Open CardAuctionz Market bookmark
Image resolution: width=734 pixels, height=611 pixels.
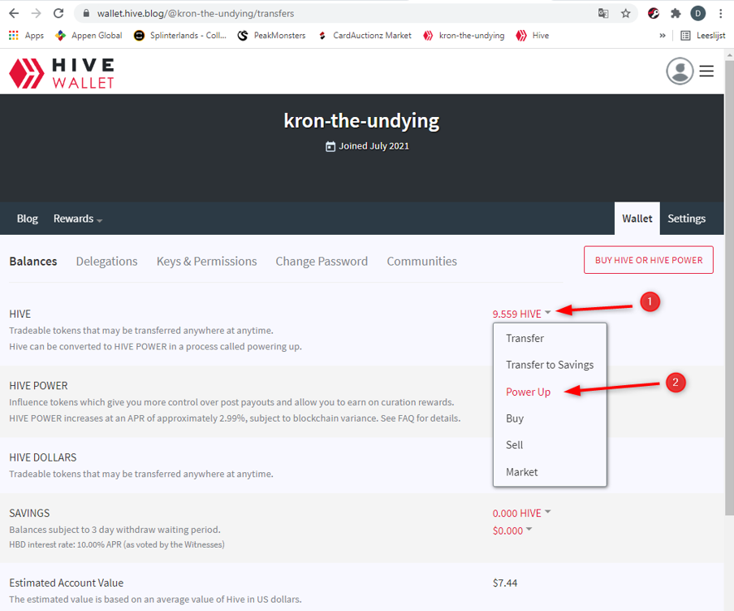pos(365,36)
